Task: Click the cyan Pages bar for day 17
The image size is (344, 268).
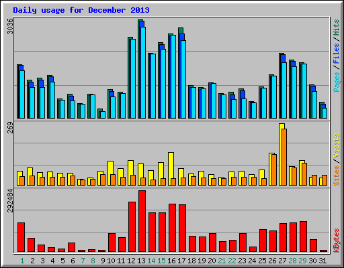Action: [x=183, y=79]
